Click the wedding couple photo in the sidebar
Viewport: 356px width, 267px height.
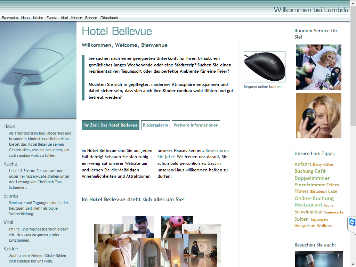pos(319,67)
